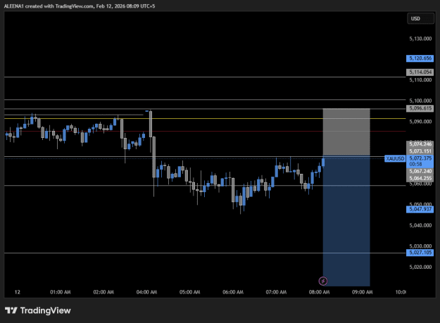
Task: Click the purple lightning event icon
Action: click(x=323, y=281)
